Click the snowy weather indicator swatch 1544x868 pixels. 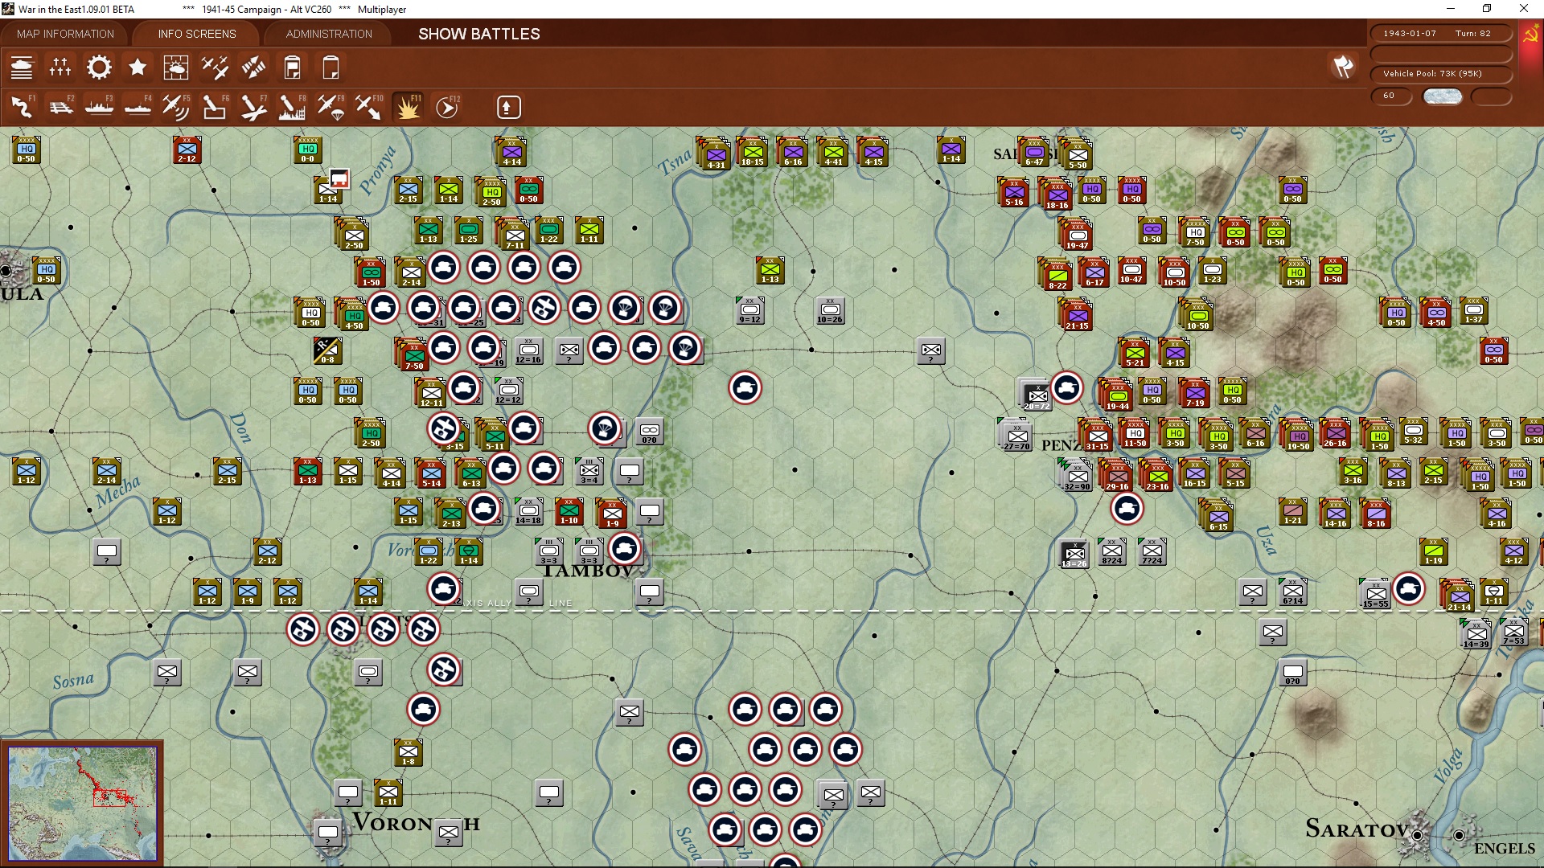click(x=1442, y=96)
